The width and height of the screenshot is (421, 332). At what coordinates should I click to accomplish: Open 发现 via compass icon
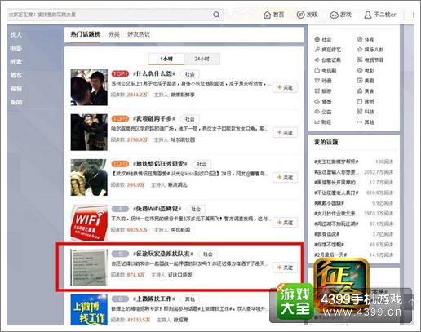coord(300,15)
